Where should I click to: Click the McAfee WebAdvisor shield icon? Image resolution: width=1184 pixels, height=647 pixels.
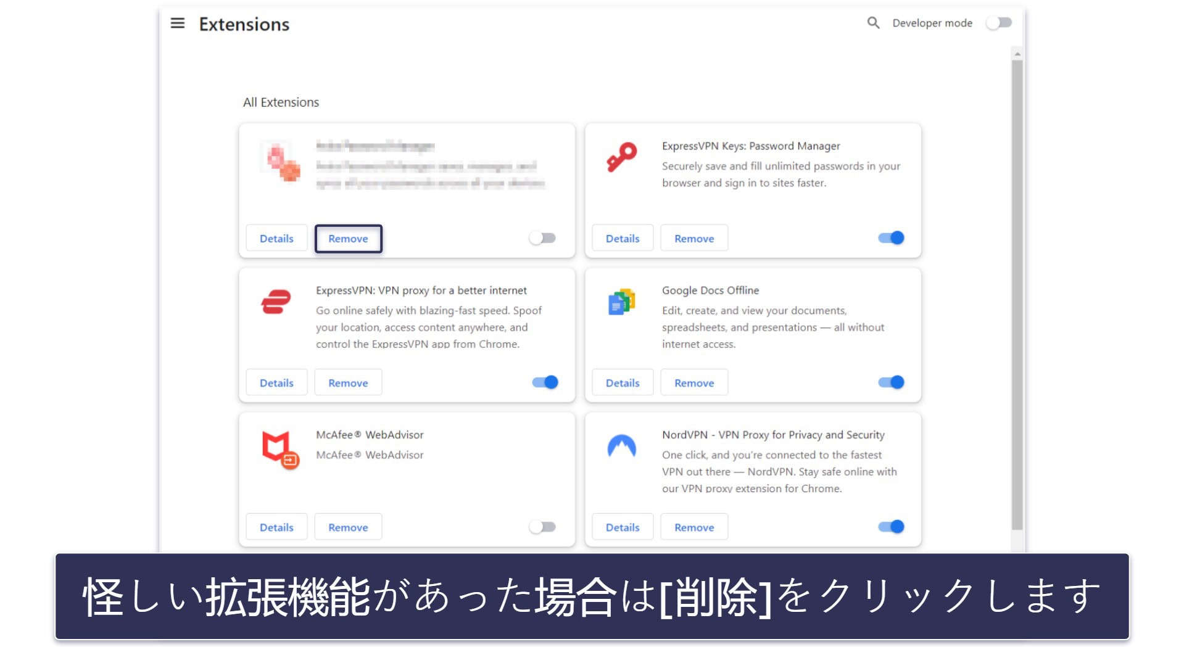280,450
